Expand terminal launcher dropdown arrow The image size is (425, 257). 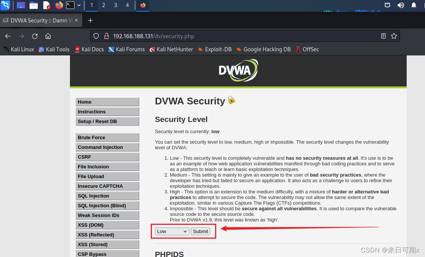(x=79, y=5)
